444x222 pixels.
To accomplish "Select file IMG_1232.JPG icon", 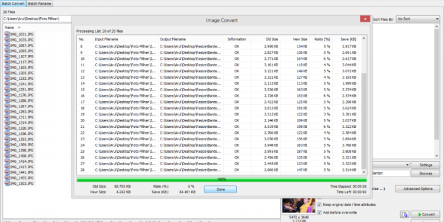I will (x=7, y=78).
